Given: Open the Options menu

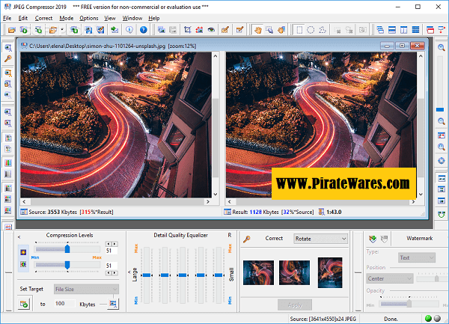Looking at the screenshot, I should 89,18.
